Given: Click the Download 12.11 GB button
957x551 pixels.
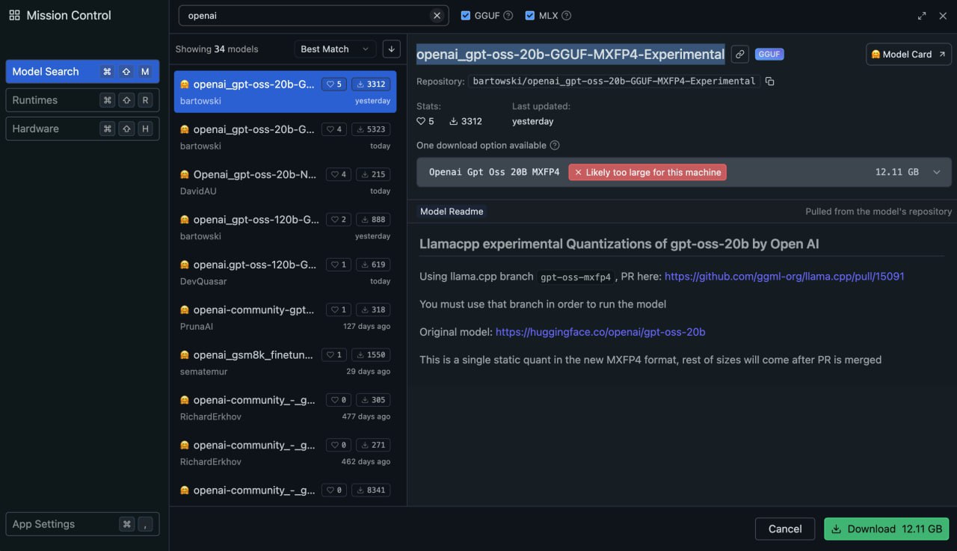Looking at the screenshot, I should coord(886,529).
